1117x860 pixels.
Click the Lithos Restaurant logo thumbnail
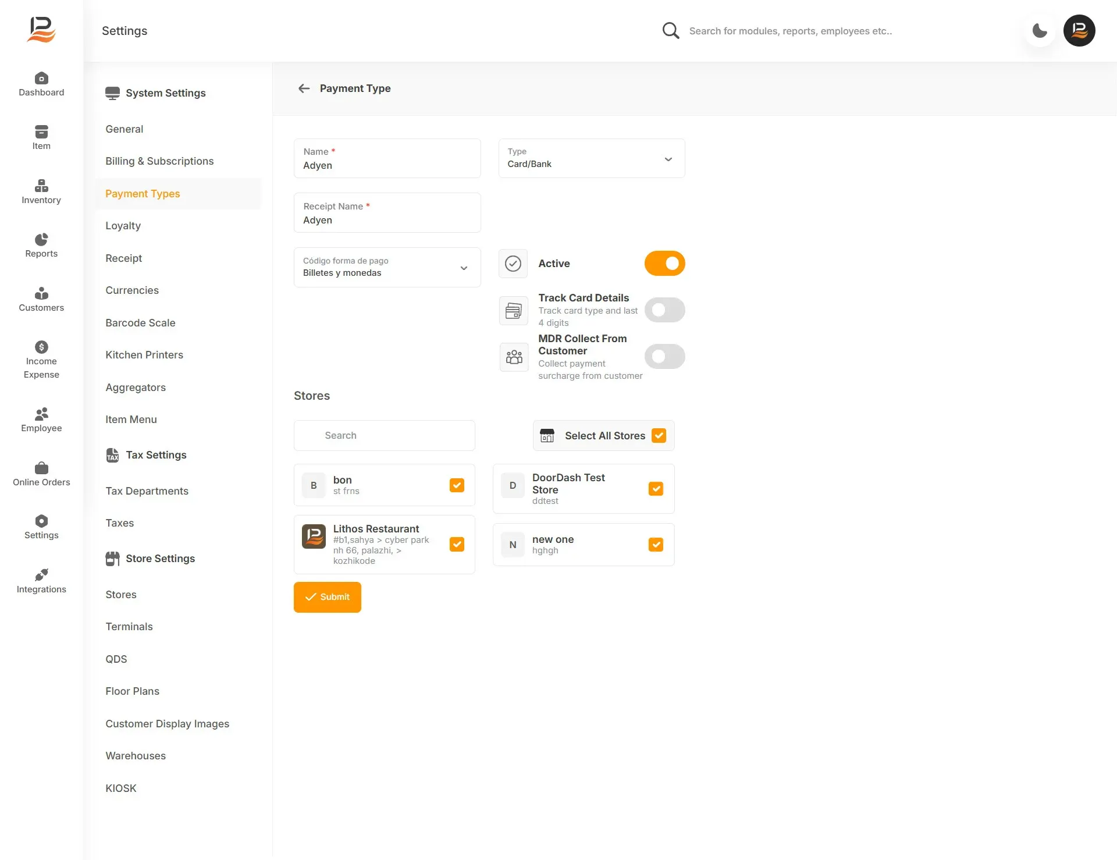(x=314, y=536)
